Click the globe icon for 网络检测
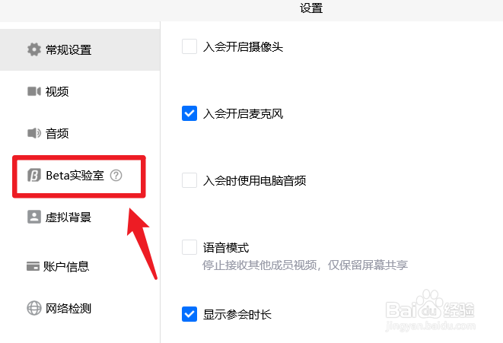The image size is (503, 343). tap(34, 308)
